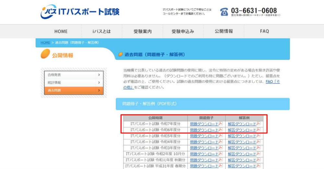This screenshot has width=324, height=169.
Task: Open 問題ダウンロード link for 令和5年度分
Action: pyautogui.click(x=204, y=136)
